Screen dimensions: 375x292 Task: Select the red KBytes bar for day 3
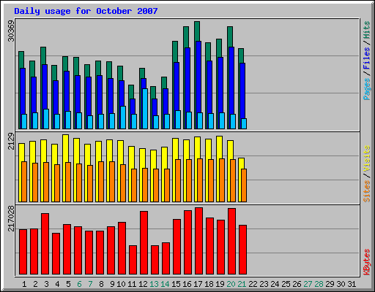pos(45,244)
